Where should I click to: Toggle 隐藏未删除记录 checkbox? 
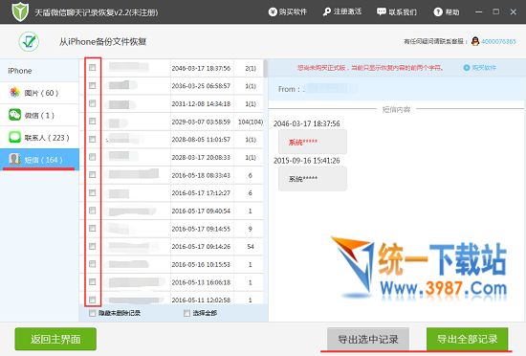point(92,313)
